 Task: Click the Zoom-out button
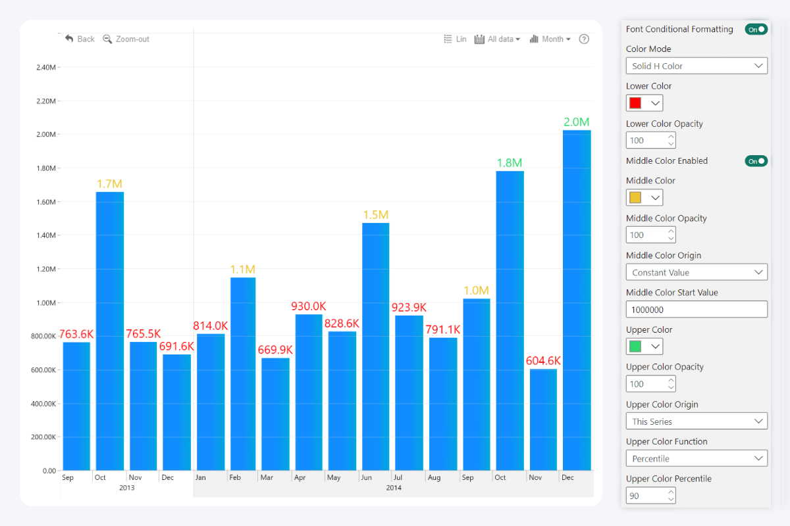126,39
